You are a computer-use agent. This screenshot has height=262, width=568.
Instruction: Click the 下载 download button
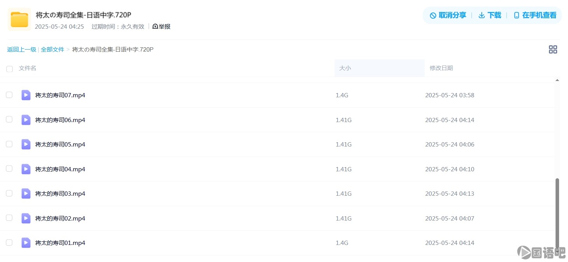490,16
